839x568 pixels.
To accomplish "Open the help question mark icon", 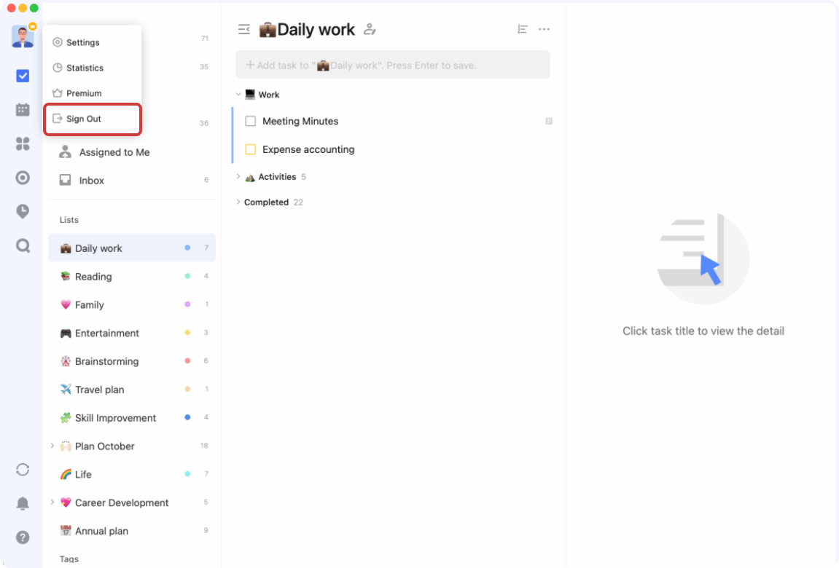I will tap(23, 537).
